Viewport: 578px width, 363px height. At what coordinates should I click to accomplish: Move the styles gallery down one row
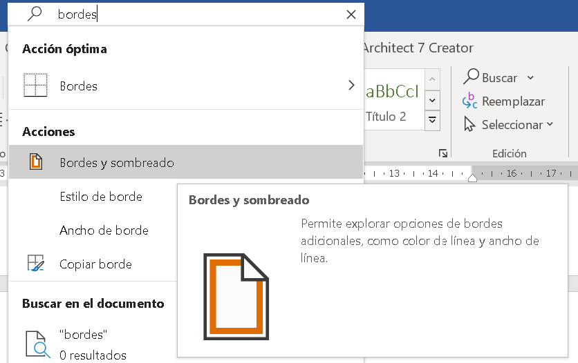432,100
